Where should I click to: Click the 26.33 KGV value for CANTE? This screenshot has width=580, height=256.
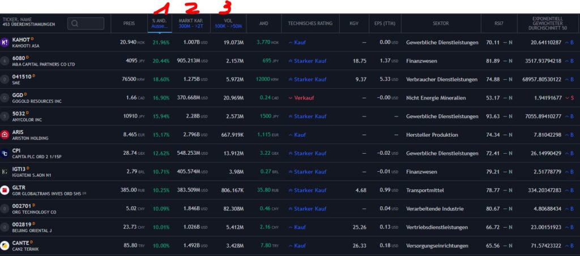360,246
